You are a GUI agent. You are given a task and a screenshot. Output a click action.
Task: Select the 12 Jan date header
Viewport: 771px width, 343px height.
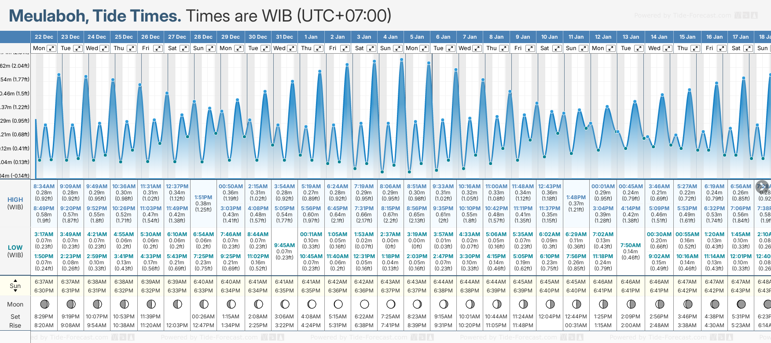[x=603, y=37]
